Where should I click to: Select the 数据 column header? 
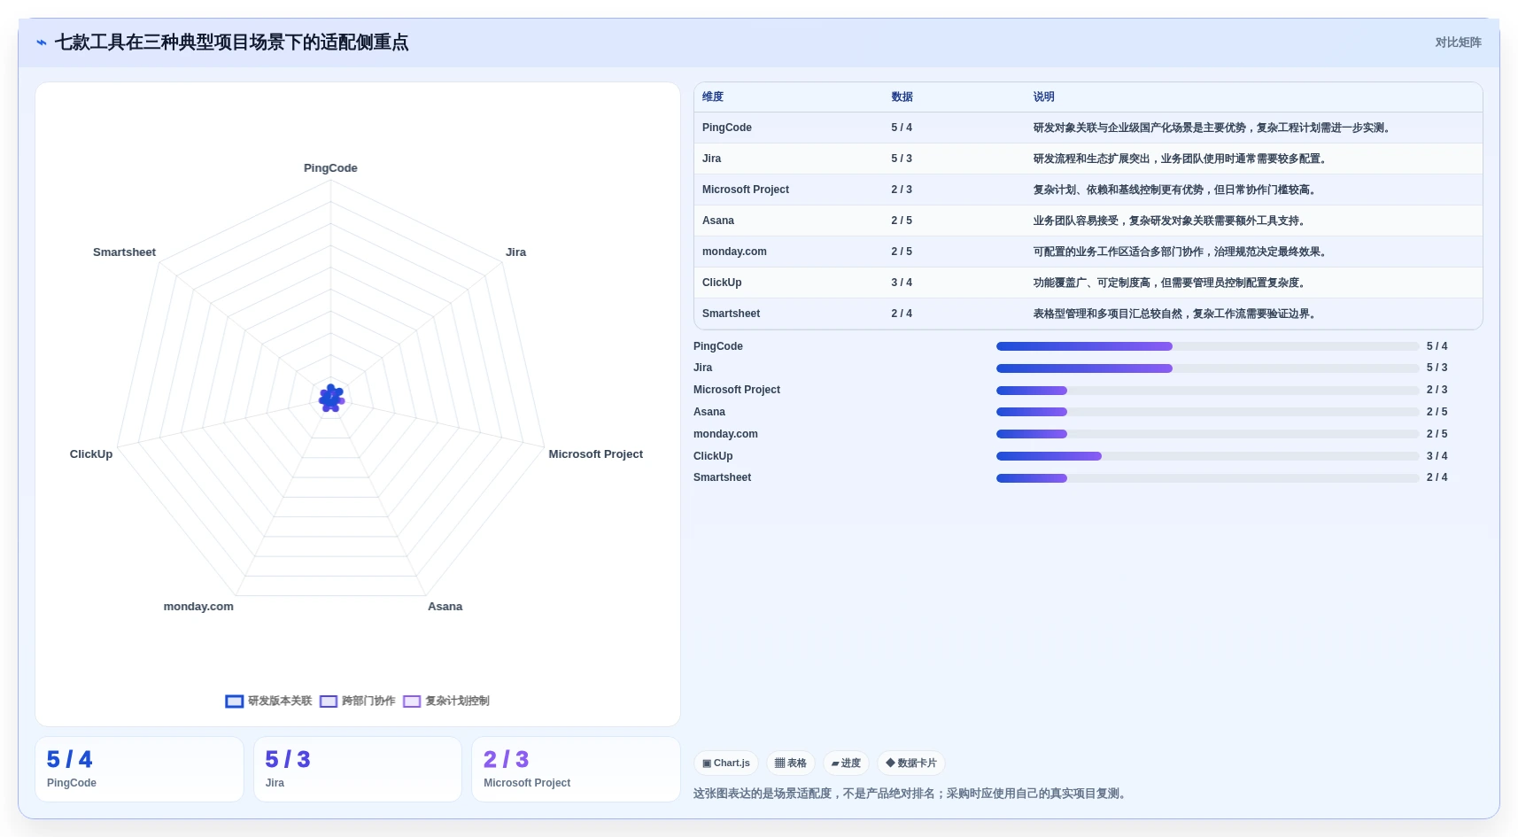click(902, 97)
